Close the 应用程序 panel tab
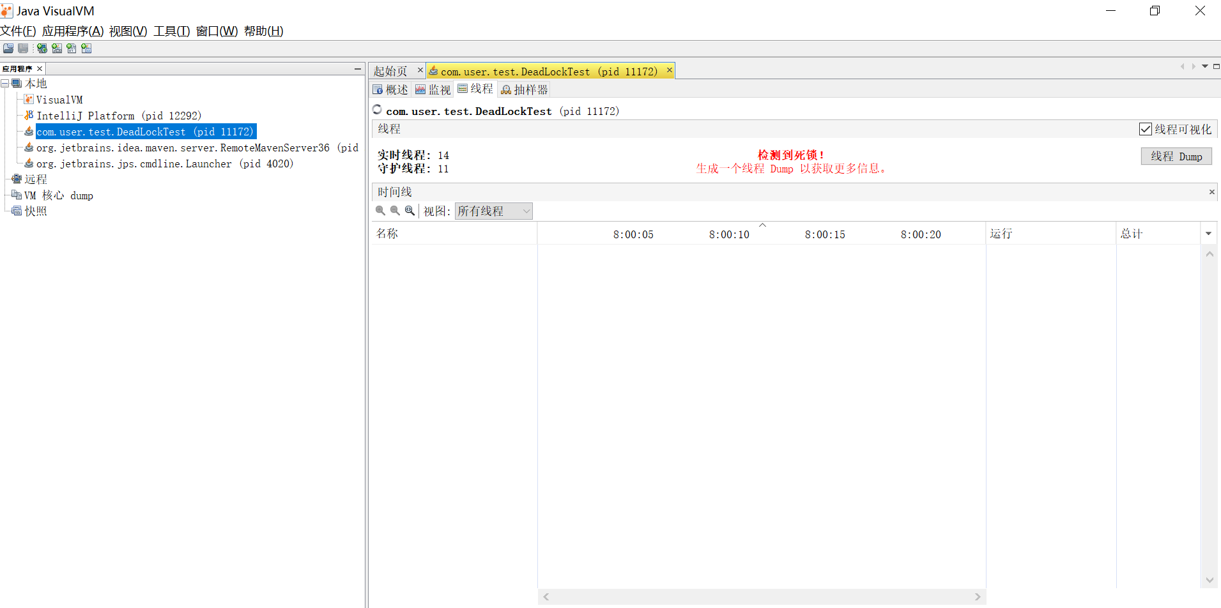Viewport: 1221px width, 608px height. click(x=40, y=68)
